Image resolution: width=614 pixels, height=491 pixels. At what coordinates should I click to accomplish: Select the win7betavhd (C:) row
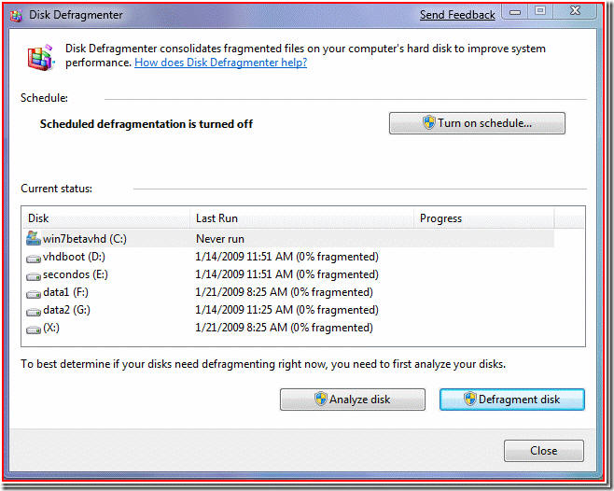pos(288,239)
